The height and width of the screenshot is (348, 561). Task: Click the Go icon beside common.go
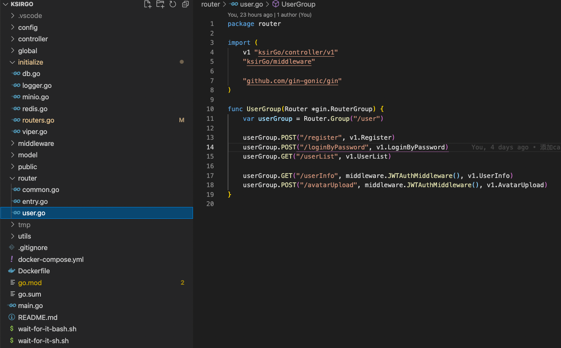[x=16, y=189]
